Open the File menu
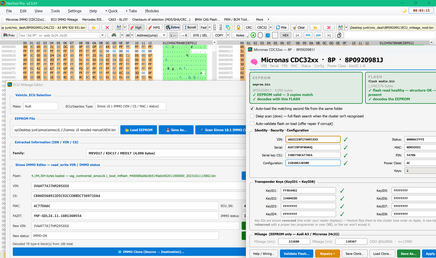436x258 pixels. click(9, 11)
